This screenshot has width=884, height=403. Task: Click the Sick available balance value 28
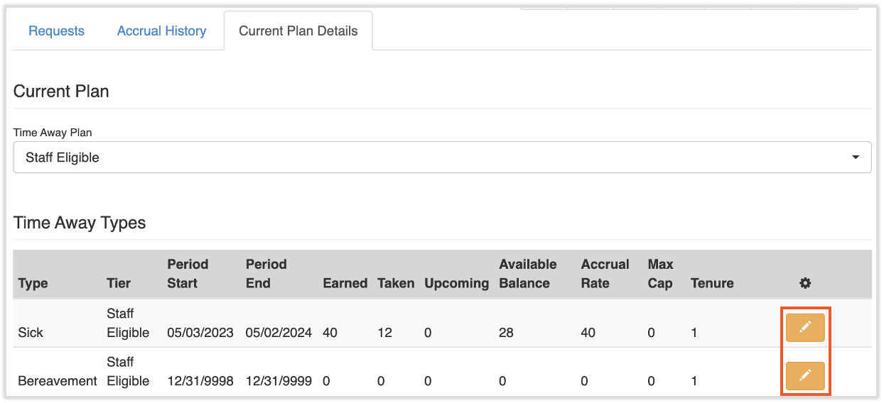pos(506,332)
